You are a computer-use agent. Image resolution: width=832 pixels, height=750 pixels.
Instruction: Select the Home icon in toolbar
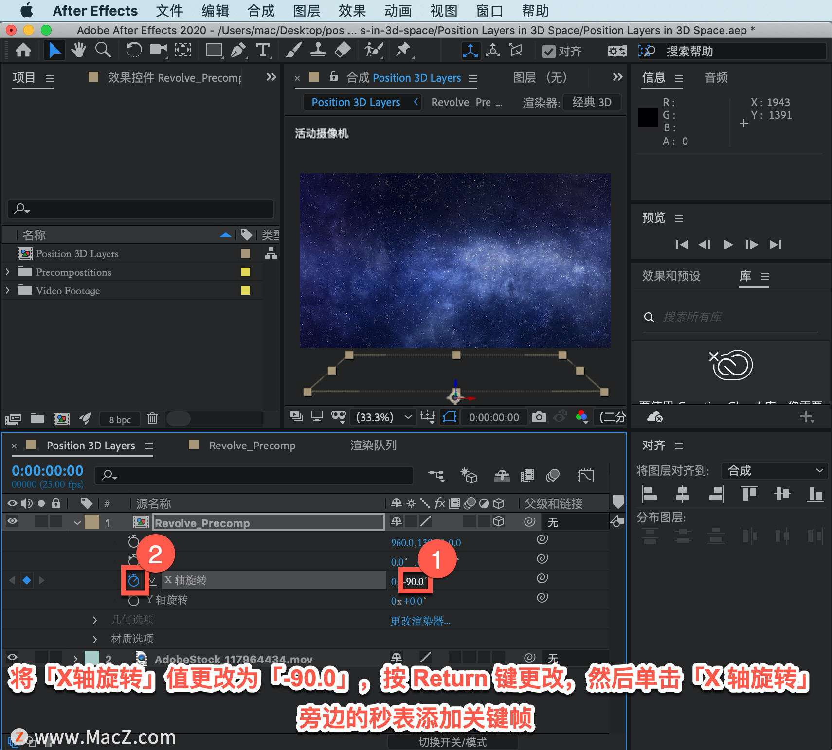coord(23,50)
